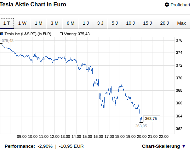Choose the 6 M timeframe tab
This screenshot has width=194, height=152.
coord(70,23)
